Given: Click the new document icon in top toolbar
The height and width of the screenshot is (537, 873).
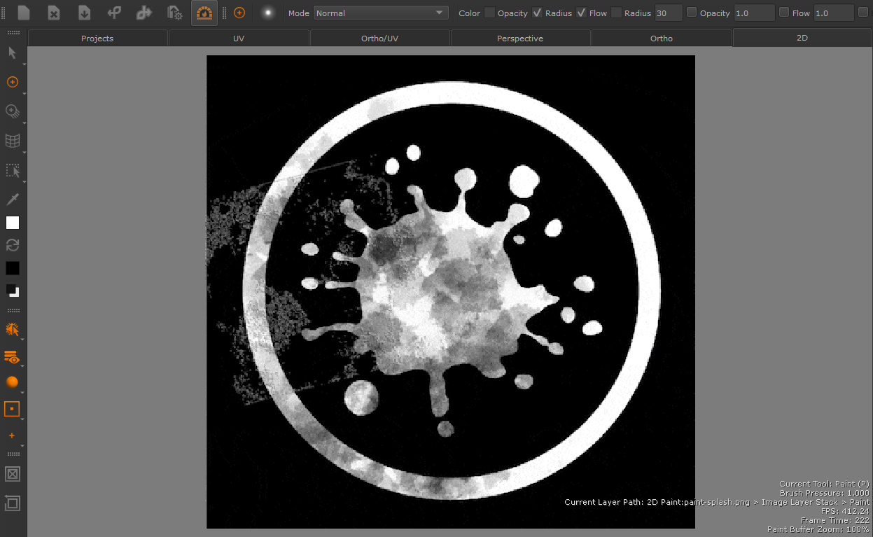Looking at the screenshot, I should [x=24, y=13].
